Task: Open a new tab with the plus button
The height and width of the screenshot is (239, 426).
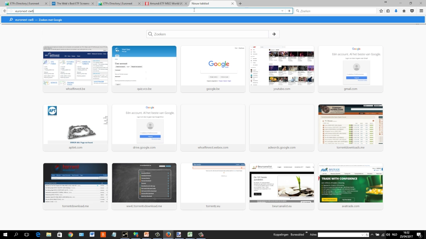Action: (240, 4)
